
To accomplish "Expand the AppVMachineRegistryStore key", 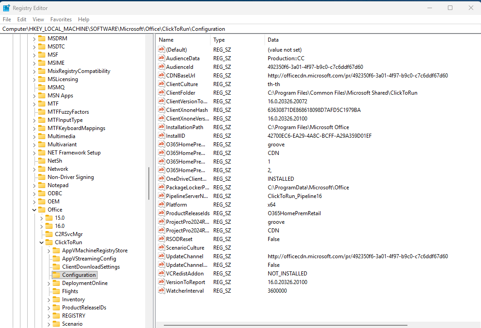I will 49,251.
